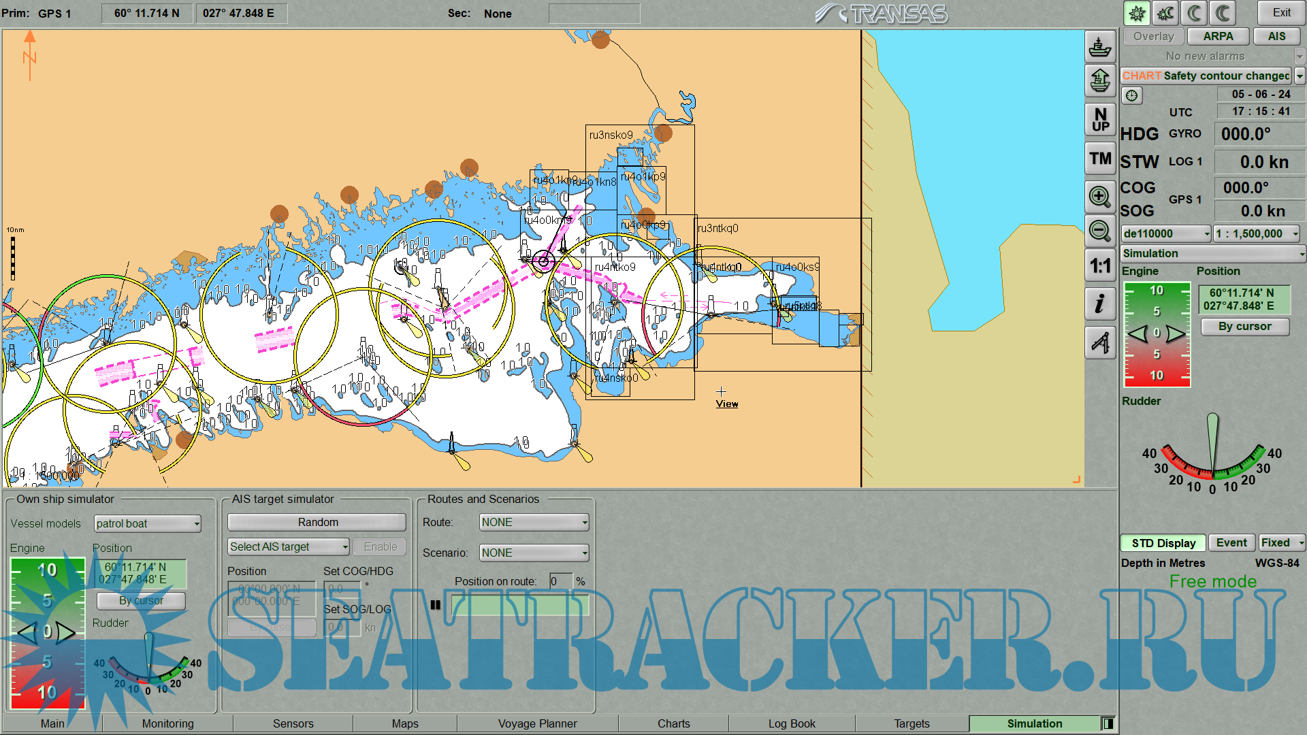1307x735 pixels.
Task: Select the divider measurement tool icon
Action: pos(1100,342)
